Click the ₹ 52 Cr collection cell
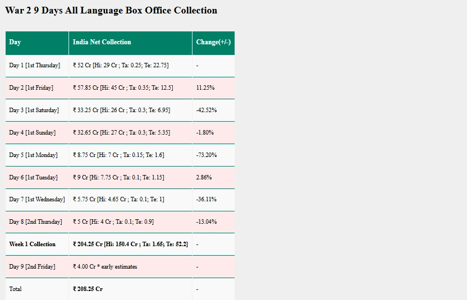467x300 pixels. [x=121, y=66]
